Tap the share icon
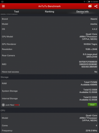The image size is (99, 133). 96,6
